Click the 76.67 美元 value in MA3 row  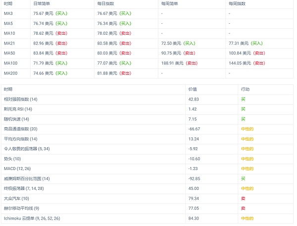pos(107,13)
